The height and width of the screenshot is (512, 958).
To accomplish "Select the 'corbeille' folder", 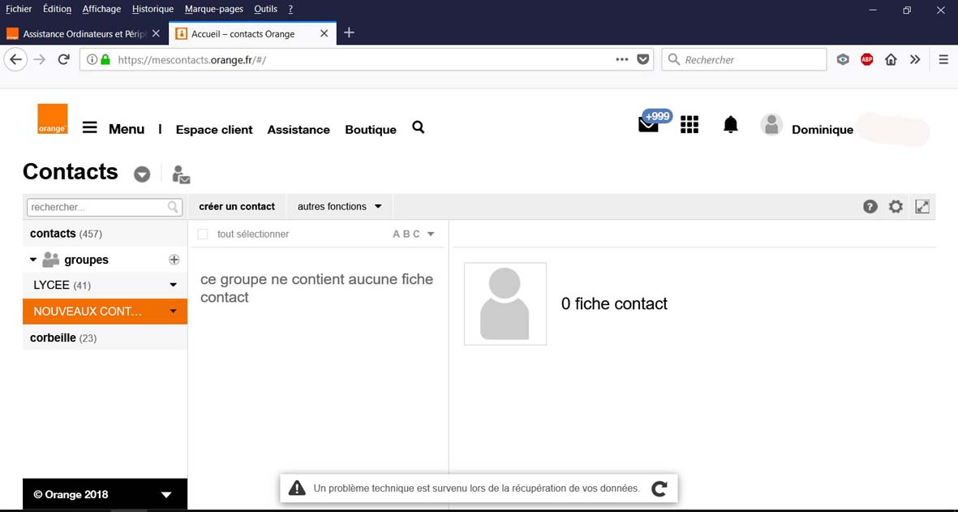I will [54, 338].
